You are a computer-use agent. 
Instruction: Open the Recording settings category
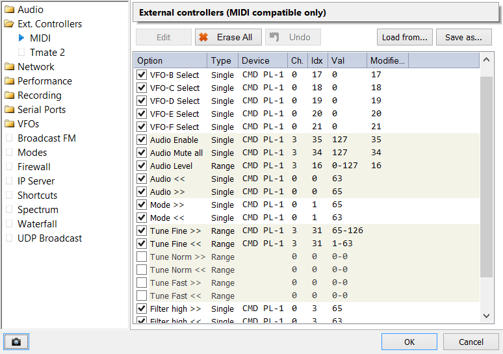[x=40, y=95]
